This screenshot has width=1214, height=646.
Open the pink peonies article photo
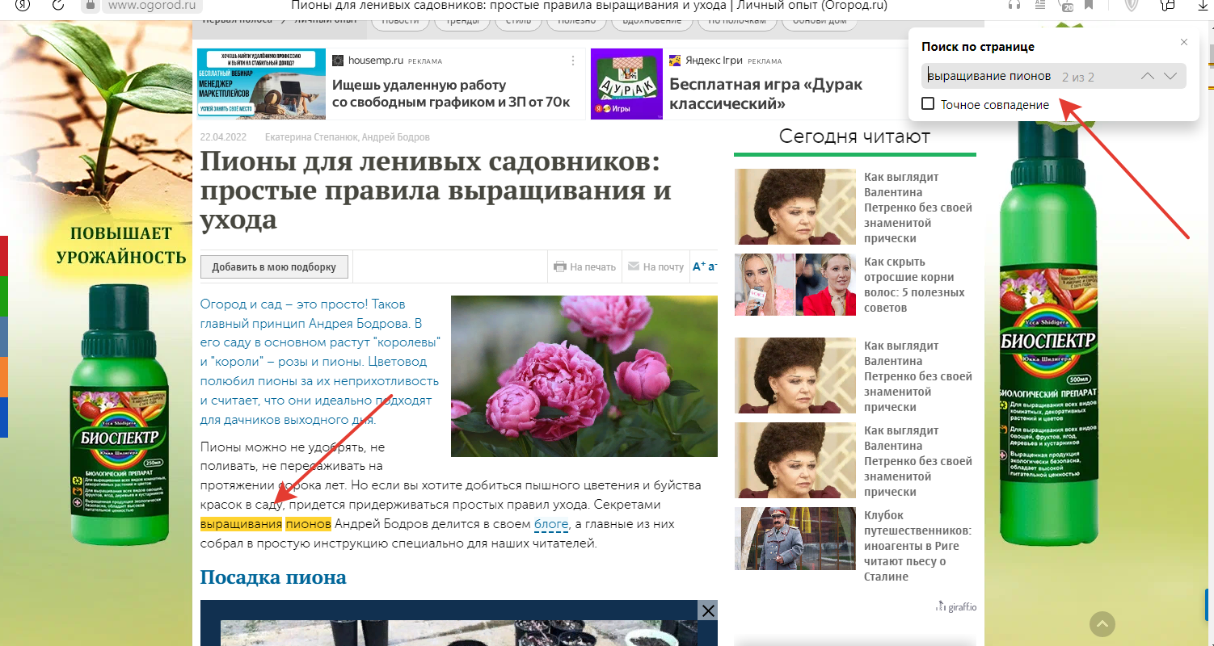584,375
